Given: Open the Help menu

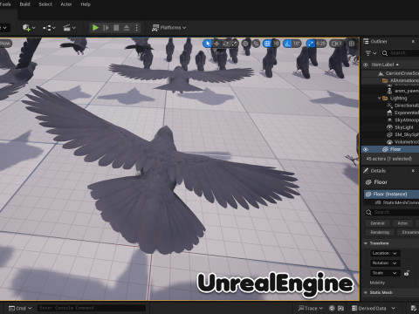Looking at the screenshot, I should tap(86, 4).
